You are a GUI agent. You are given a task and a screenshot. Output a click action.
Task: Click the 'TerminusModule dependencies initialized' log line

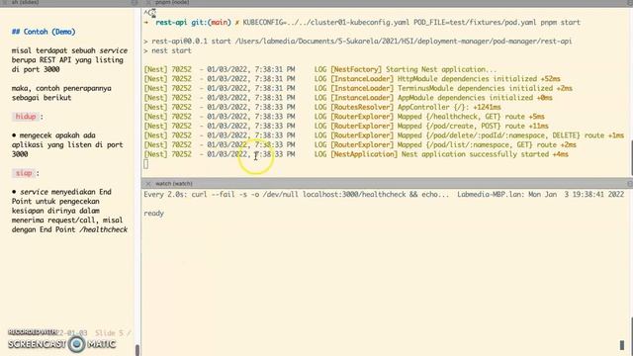(358, 88)
